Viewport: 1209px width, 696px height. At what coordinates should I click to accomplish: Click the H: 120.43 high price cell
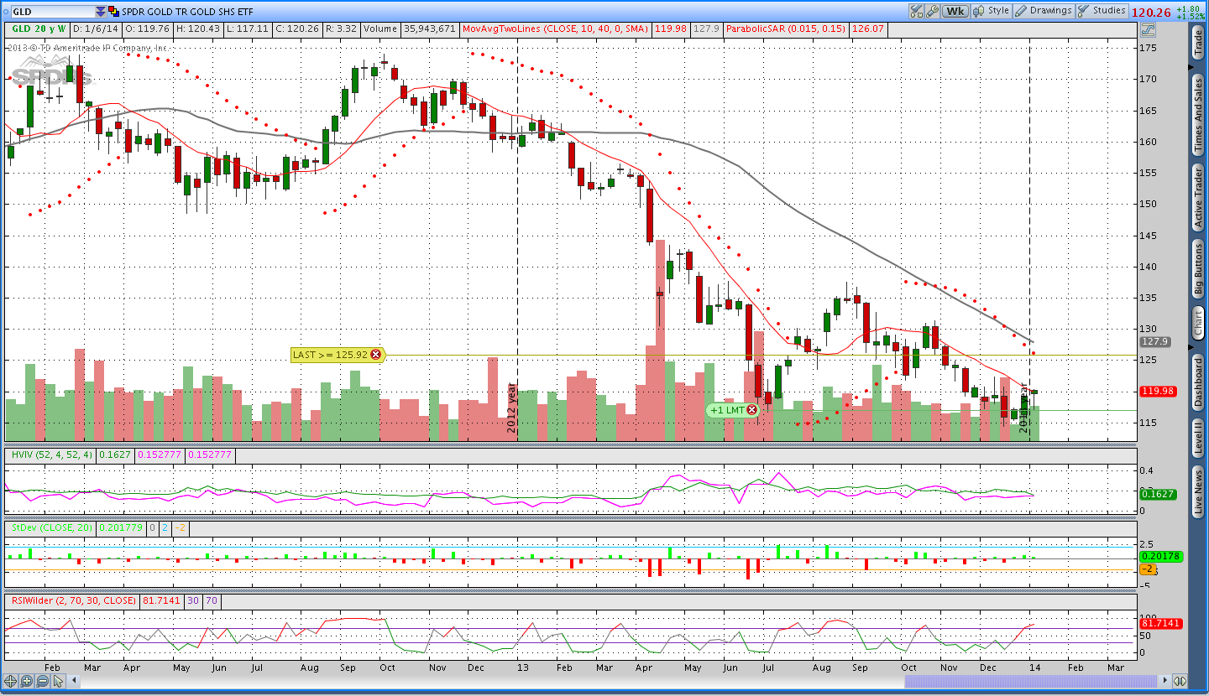[x=199, y=29]
